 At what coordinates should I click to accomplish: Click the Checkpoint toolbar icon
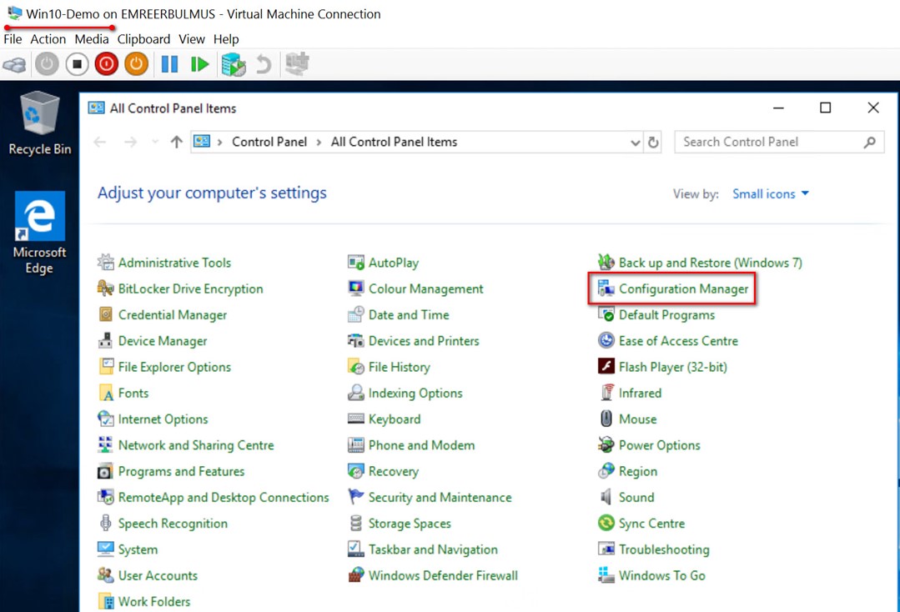(234, 64)
